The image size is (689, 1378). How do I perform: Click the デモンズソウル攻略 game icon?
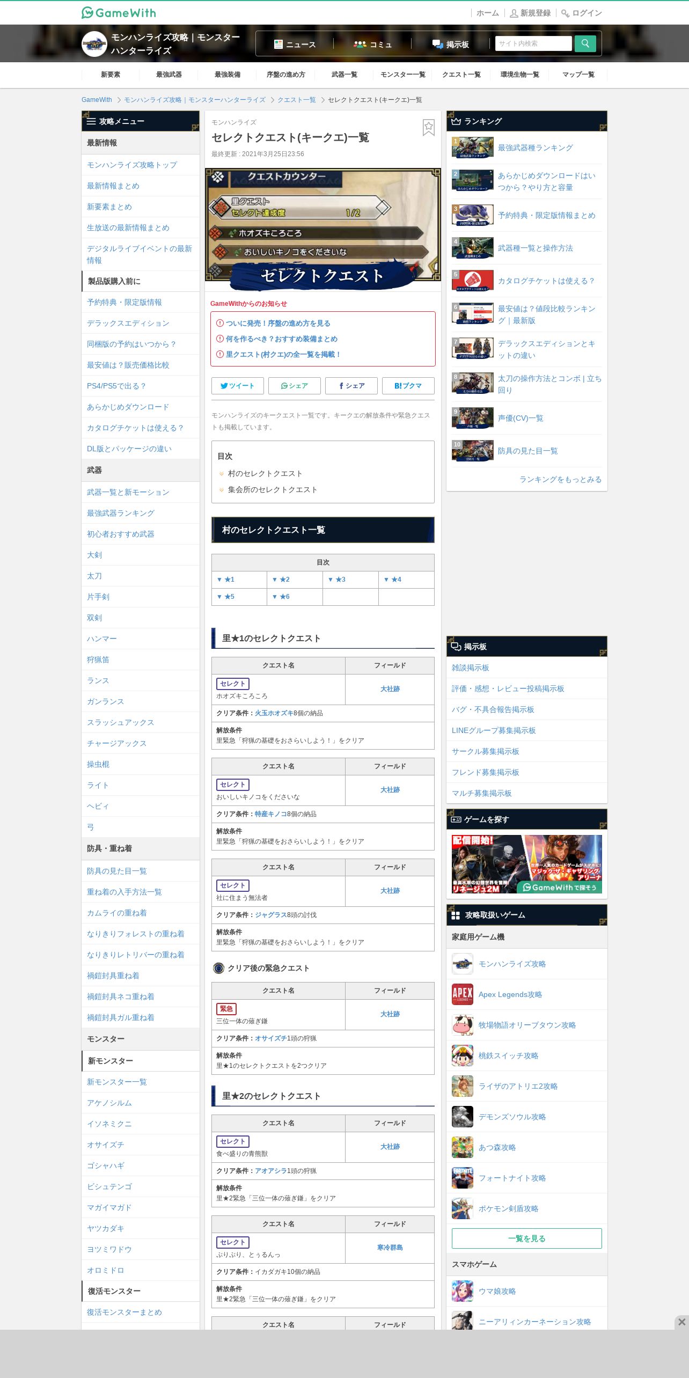pos(463,1117)
